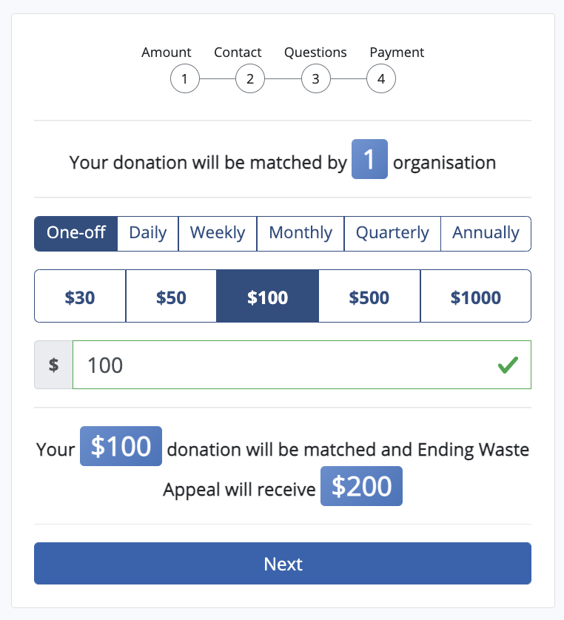This screenshot has height=620, width=564.
Task: Select the $50 donation amount
Action: (171, 297)
